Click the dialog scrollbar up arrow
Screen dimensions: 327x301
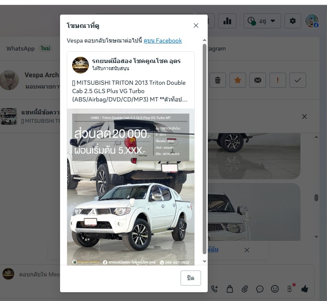click(x=204, y=40)
